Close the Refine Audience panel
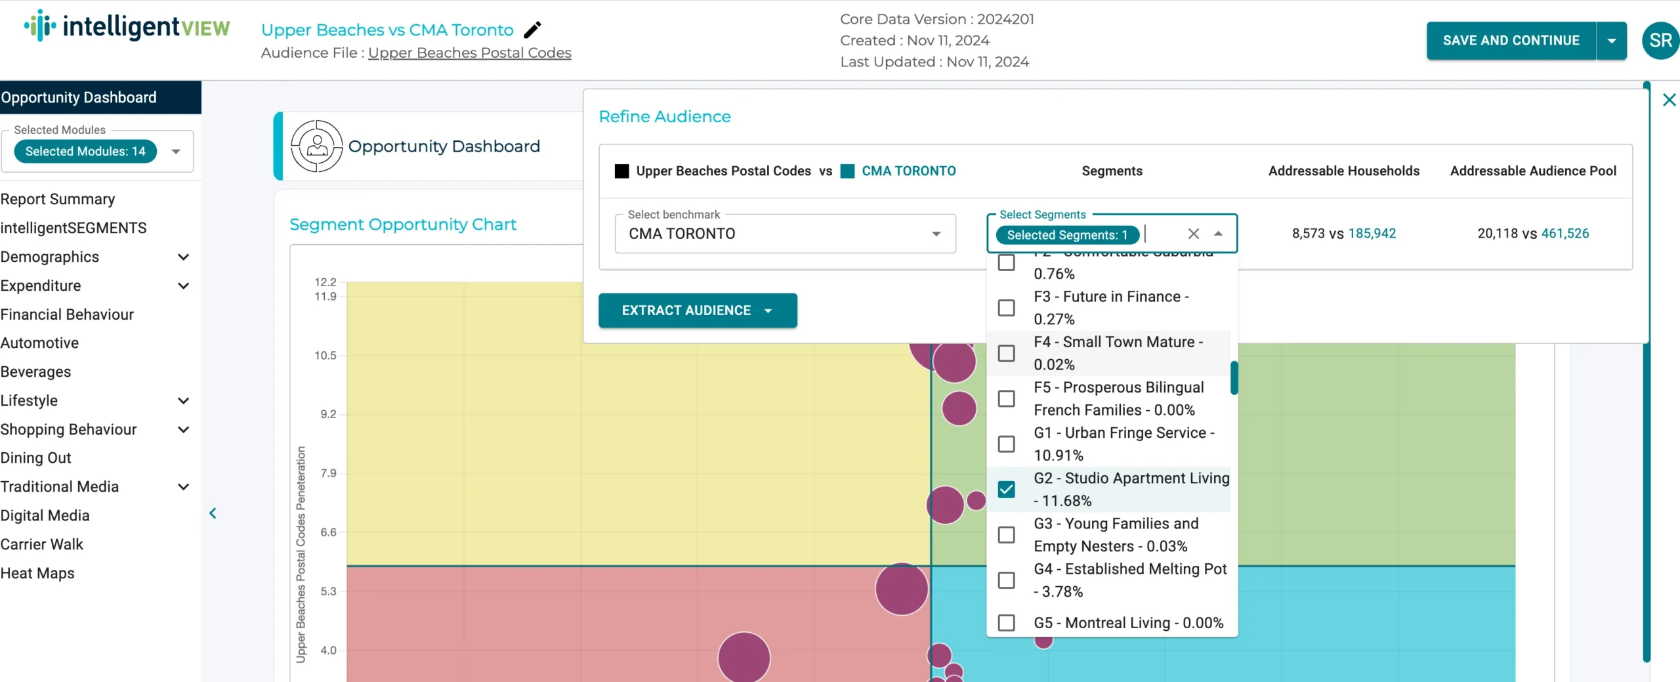 pos(1669,100)
